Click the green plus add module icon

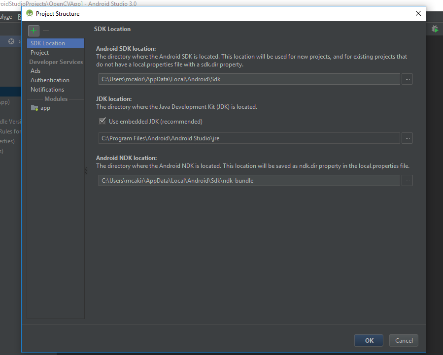tap(34, 31)
